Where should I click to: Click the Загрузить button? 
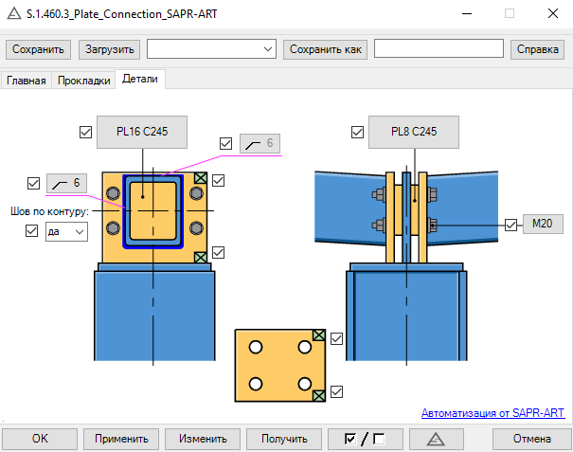pos(109,49)
